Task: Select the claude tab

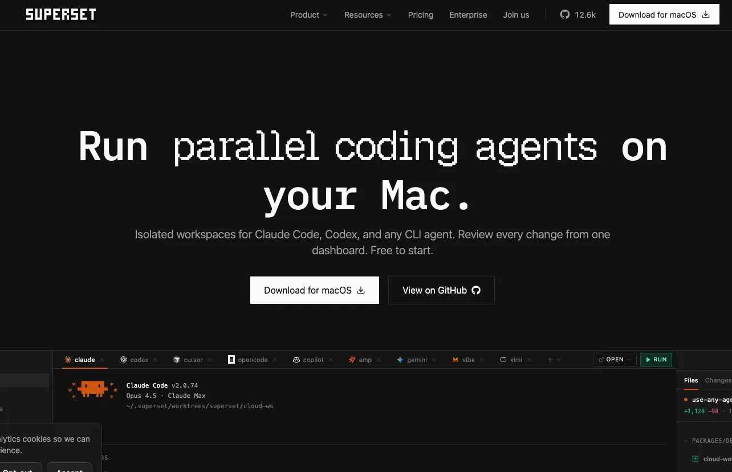Action: [84, 360]
